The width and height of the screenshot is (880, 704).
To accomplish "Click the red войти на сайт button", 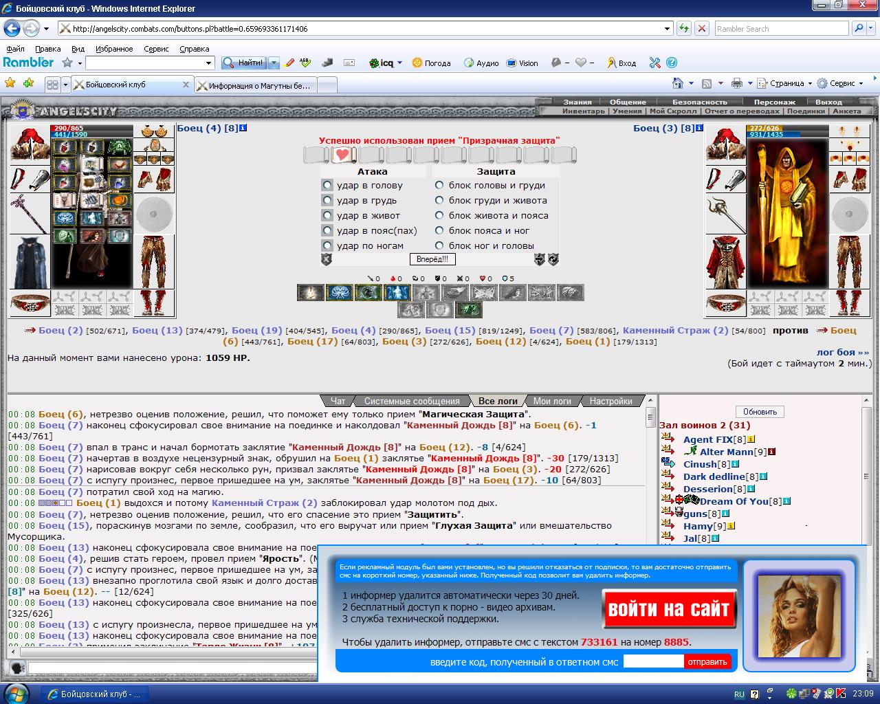I will click(669, 608).
